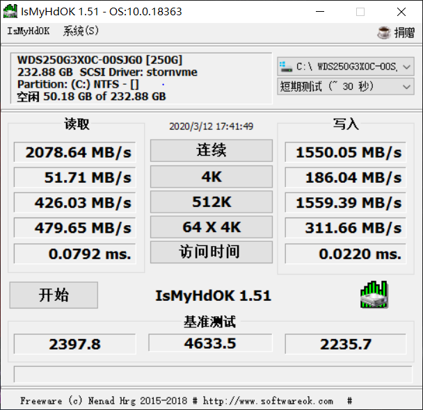423x410 pixels.
Task: Click the read score 2397.8 field
Action: 75,344
